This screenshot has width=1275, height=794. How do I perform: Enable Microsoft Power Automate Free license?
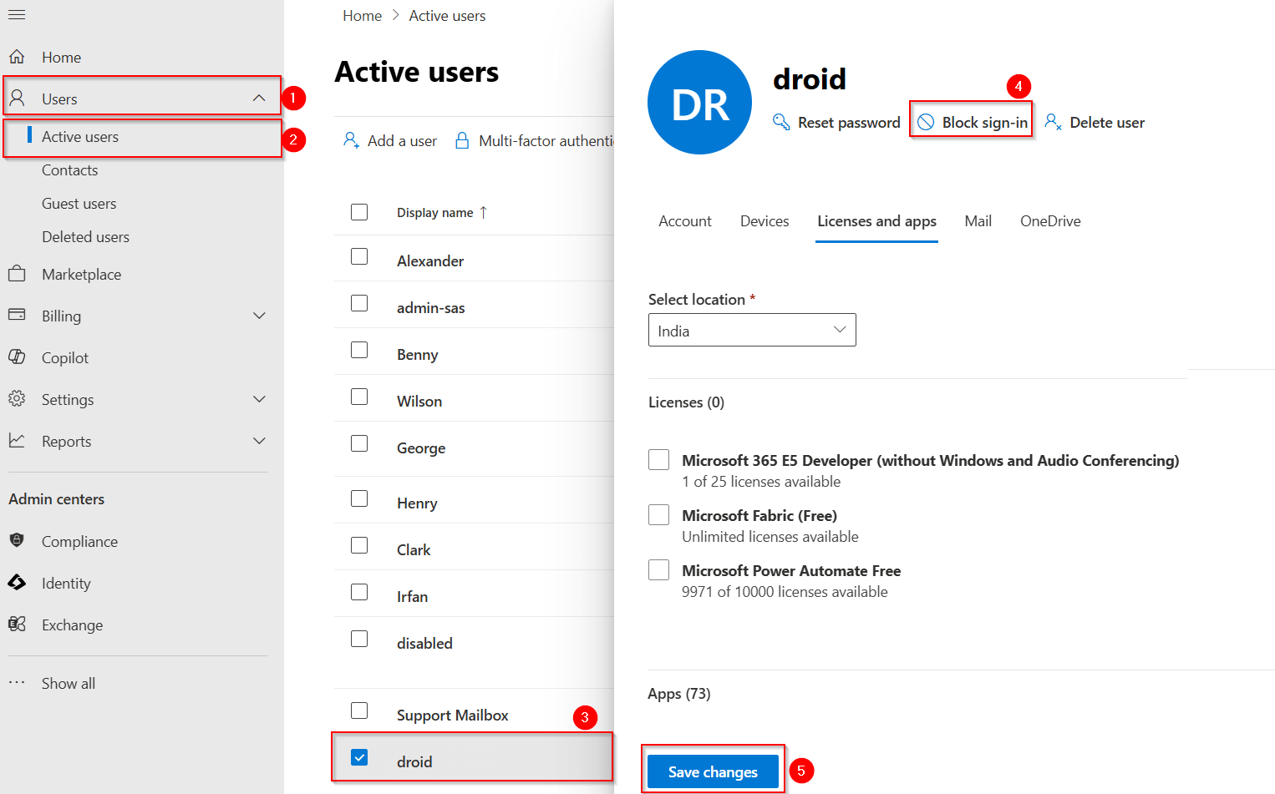[x=658, y=570]
